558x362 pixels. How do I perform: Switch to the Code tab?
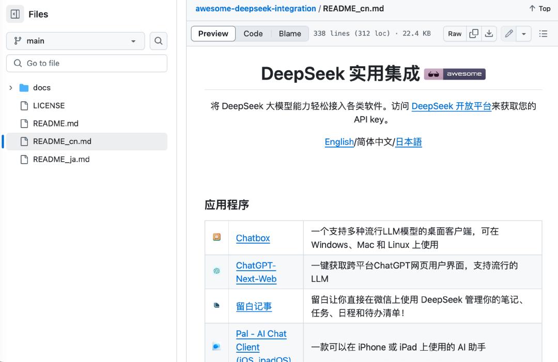click(253, 34)
